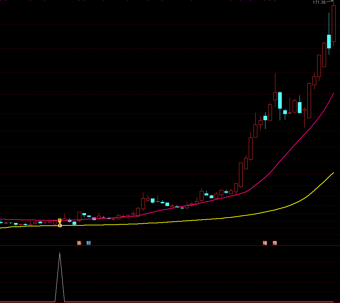Click the 增 marker icon
340x303 pixels.
tap(265, 243)
